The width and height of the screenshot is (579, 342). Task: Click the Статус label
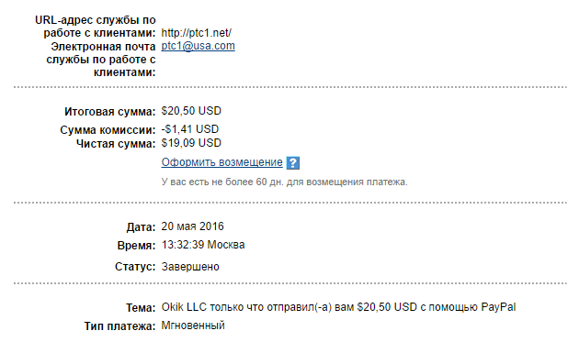[x=135, y=267]
